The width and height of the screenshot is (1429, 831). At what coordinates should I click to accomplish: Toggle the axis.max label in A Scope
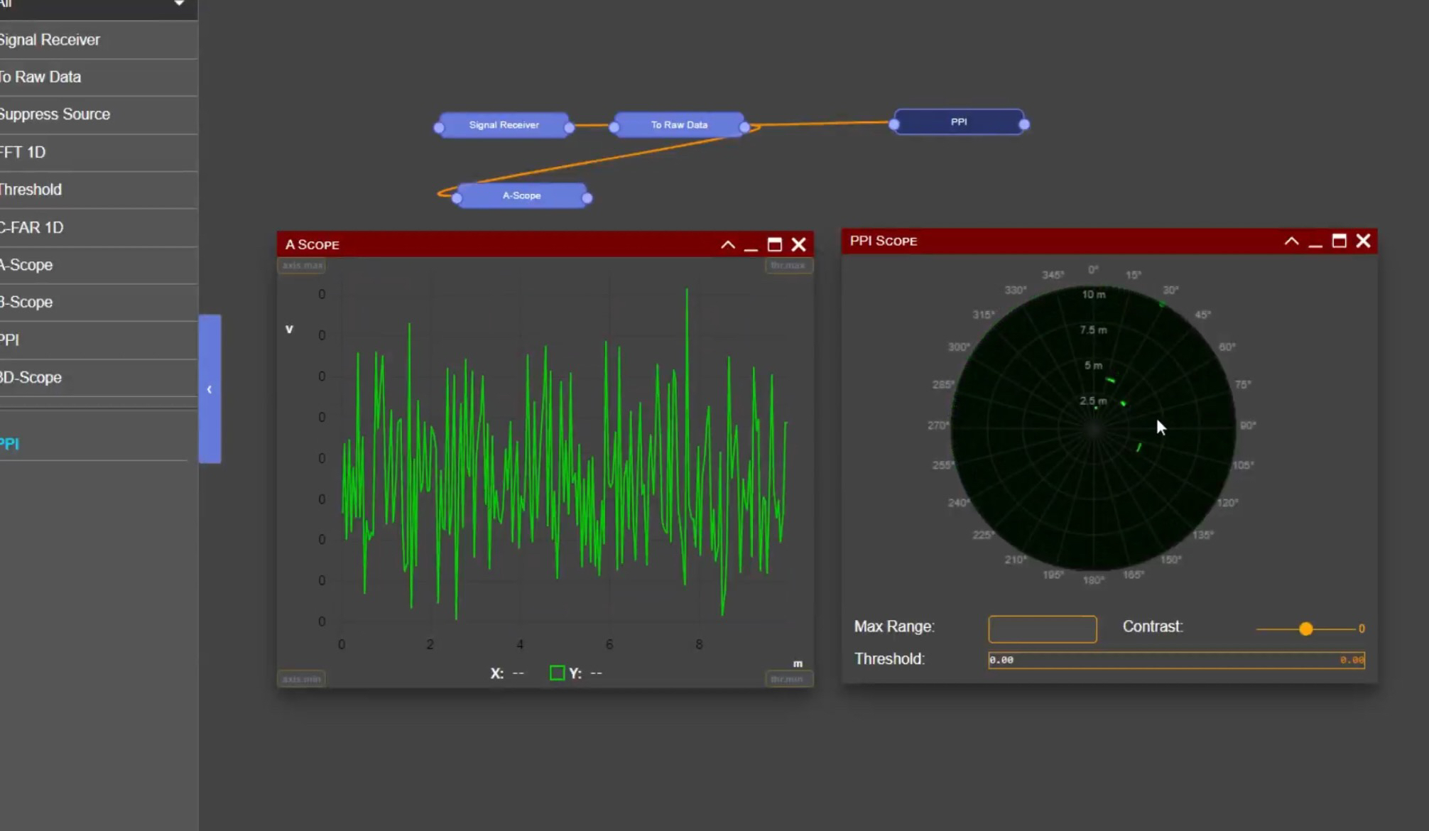pos(302,266)
